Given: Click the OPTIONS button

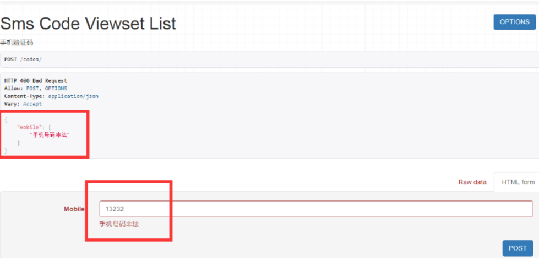Looking at the screenshot, I should (x=514, y=22).
